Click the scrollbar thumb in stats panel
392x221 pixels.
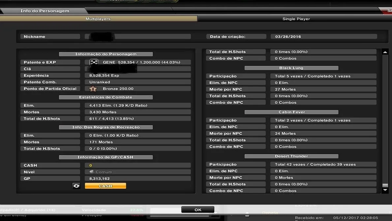pos(385,185)
